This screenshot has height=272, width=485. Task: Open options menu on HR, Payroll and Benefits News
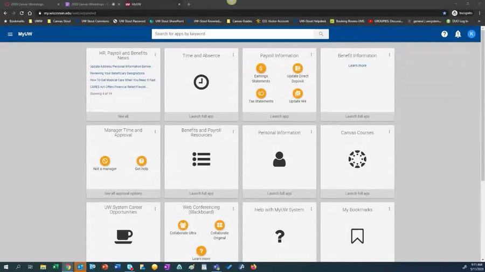pyautogui.click(x=155, y=55)
